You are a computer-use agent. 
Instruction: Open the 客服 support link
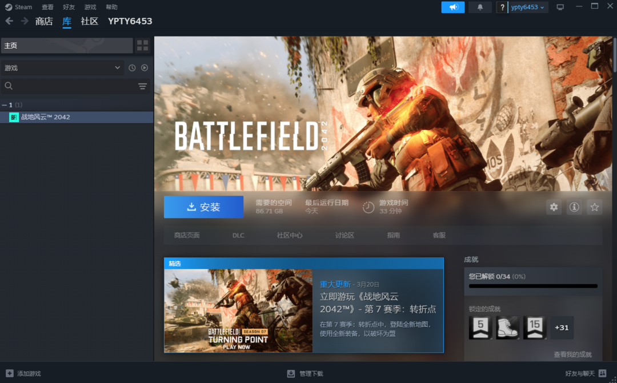[x=439, y=235]
